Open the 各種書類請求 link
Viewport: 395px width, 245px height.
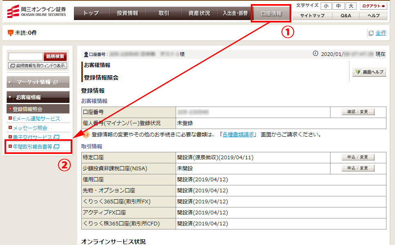click(238, 134)
